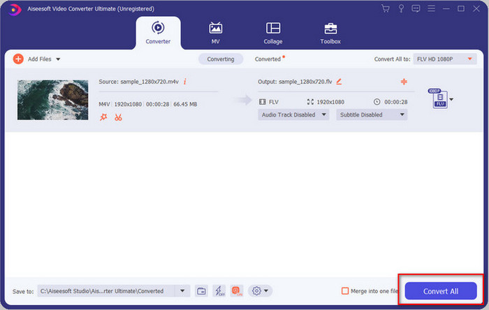The height and width of the screenshot is (310, 489).
Task: Click the output duration clock icon
Action: click(377, 102)
